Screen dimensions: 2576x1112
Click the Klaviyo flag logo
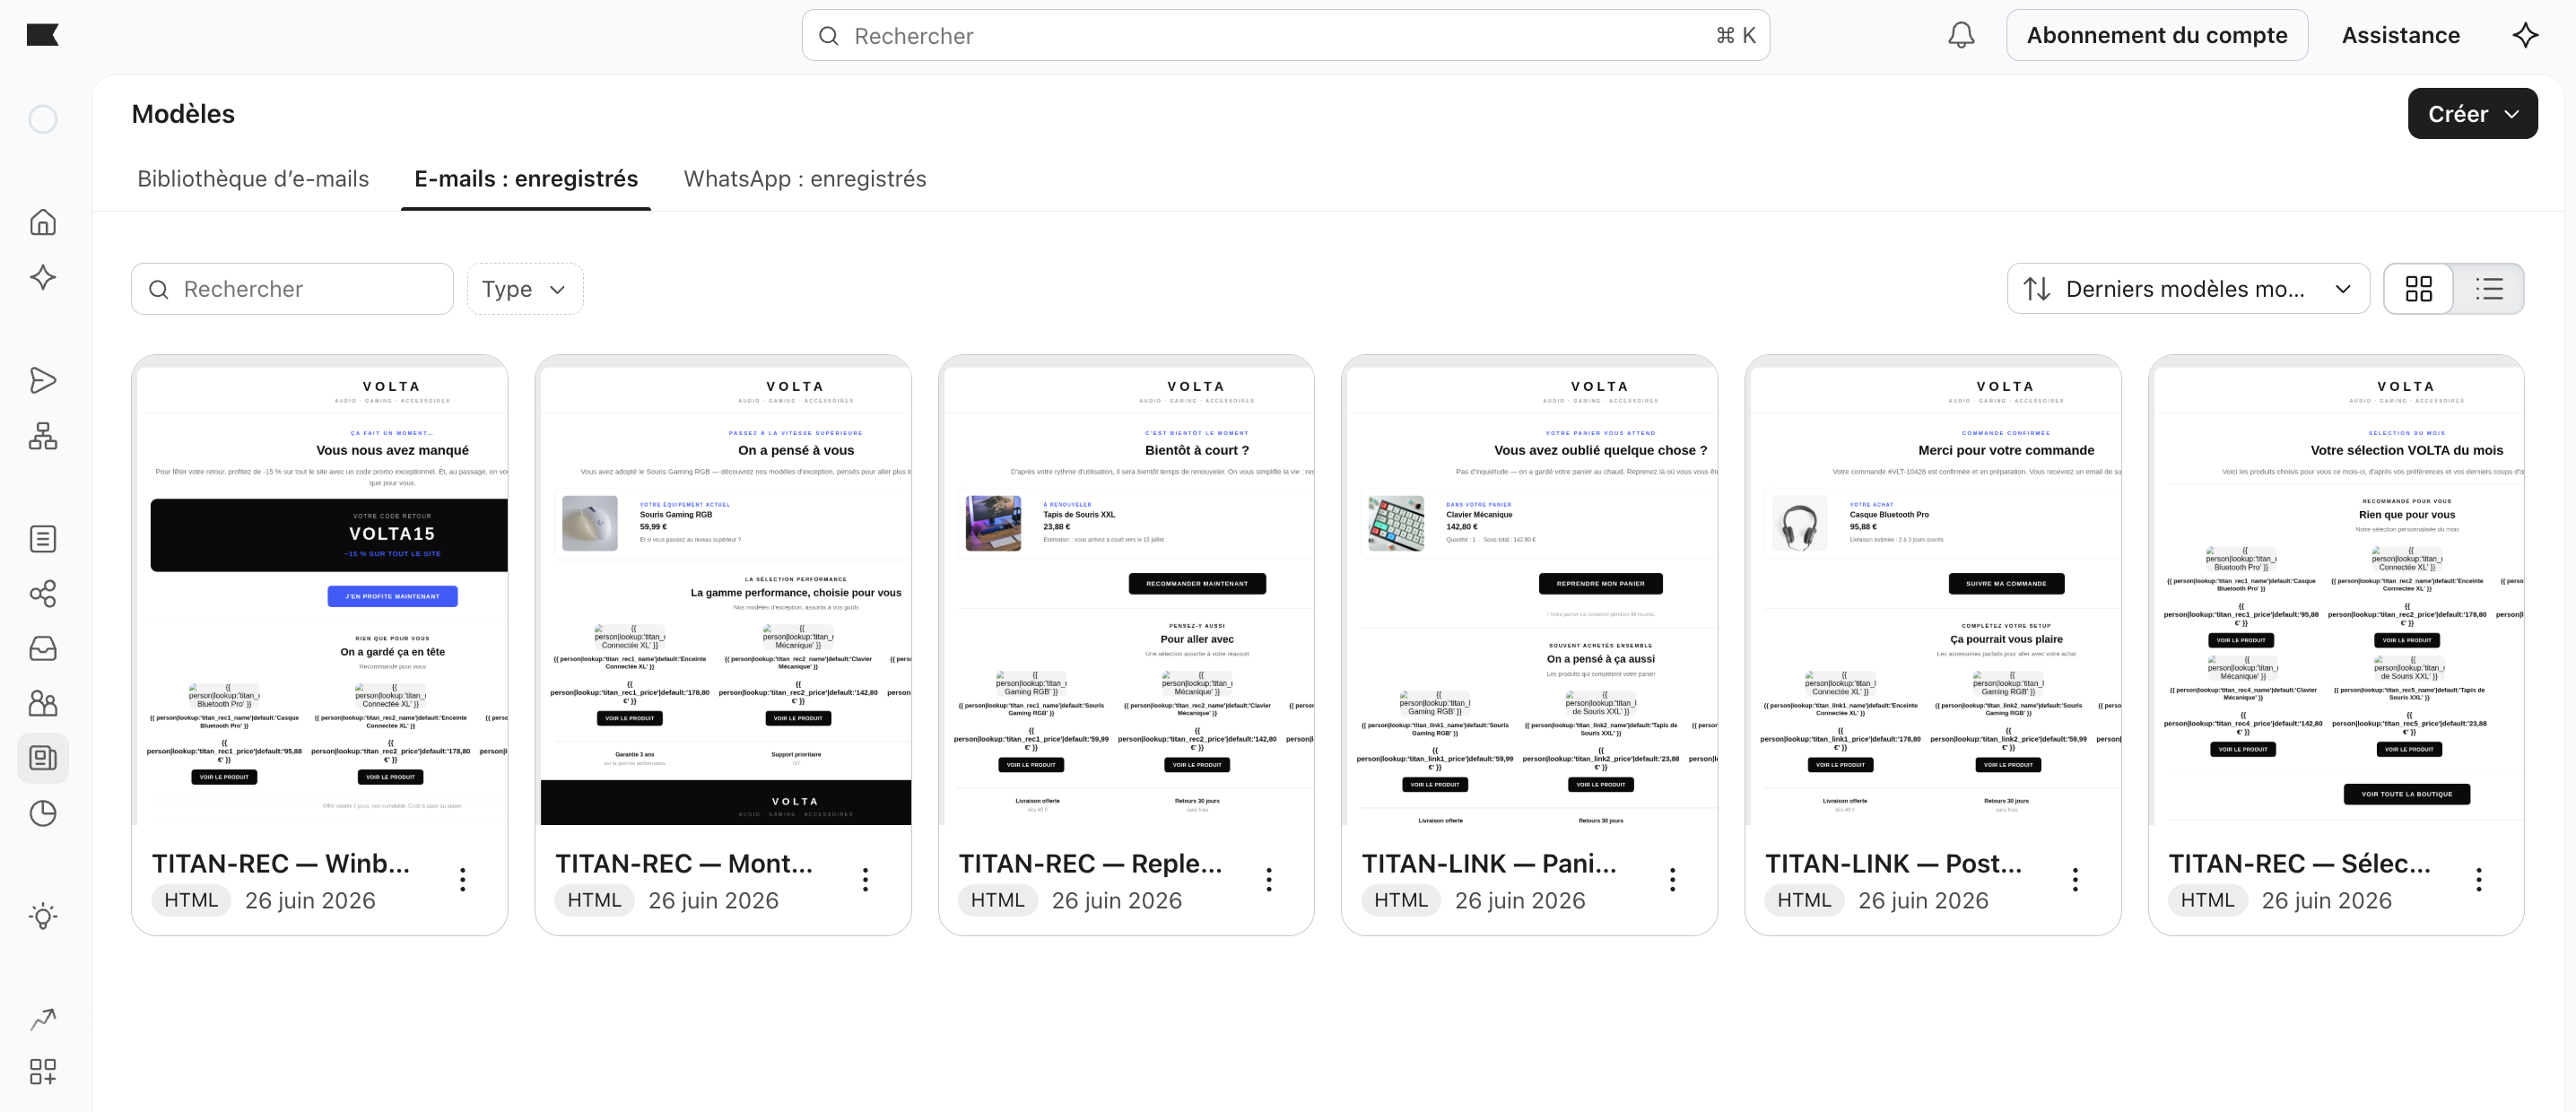(42, 35)
